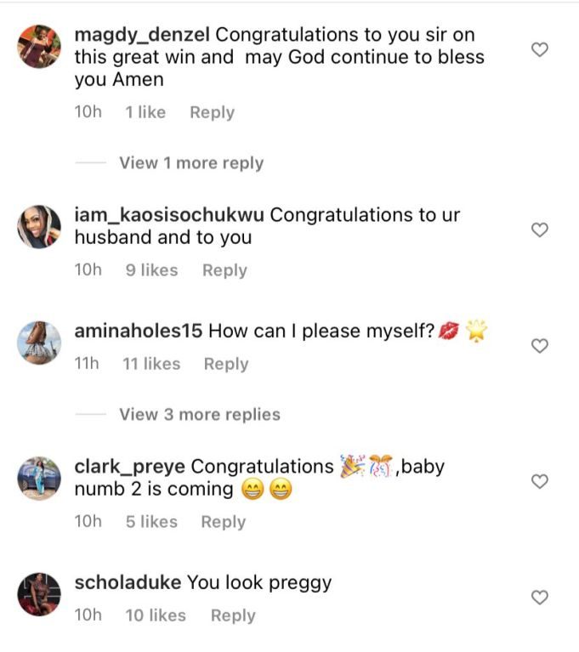Expand 'View 3 more replies' thread

click(199, 415)
